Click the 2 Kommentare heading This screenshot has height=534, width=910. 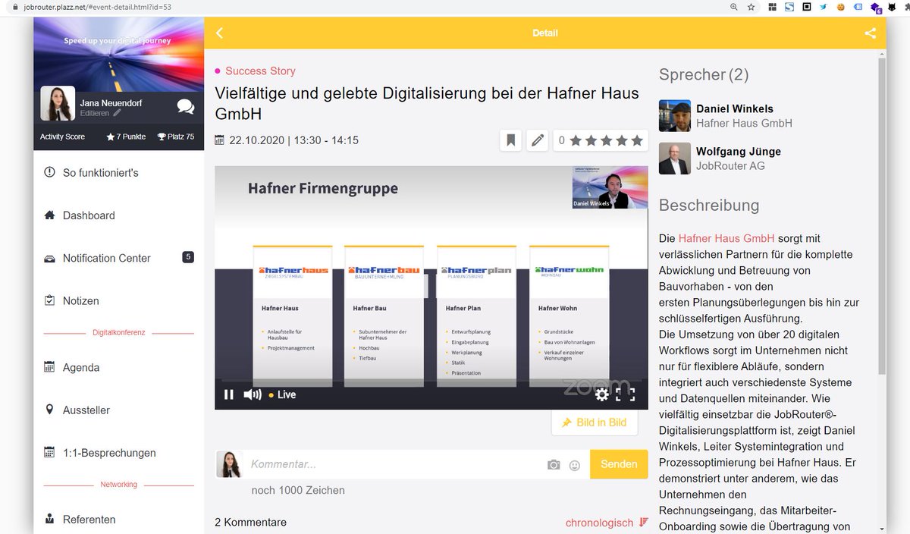250,523
